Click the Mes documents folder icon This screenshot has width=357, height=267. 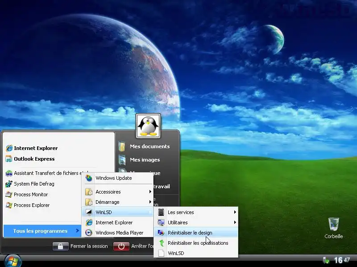coord(122,146)
